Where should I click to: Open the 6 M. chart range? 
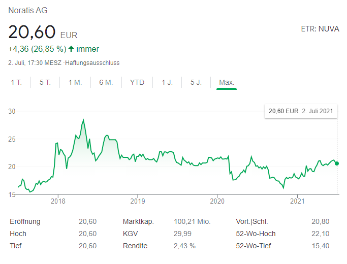[106, 82]
